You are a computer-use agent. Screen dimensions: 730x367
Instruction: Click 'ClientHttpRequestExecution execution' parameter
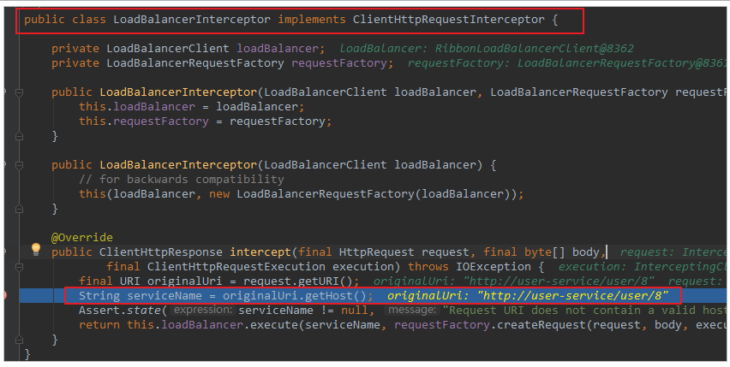pyautogui.click(x=271, y=267)
